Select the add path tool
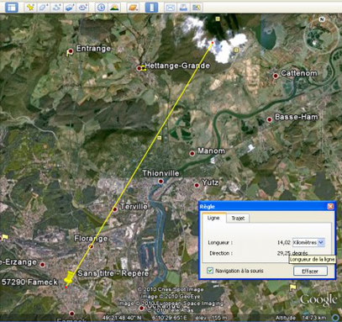The image size is (342, 322). [56, 8]
